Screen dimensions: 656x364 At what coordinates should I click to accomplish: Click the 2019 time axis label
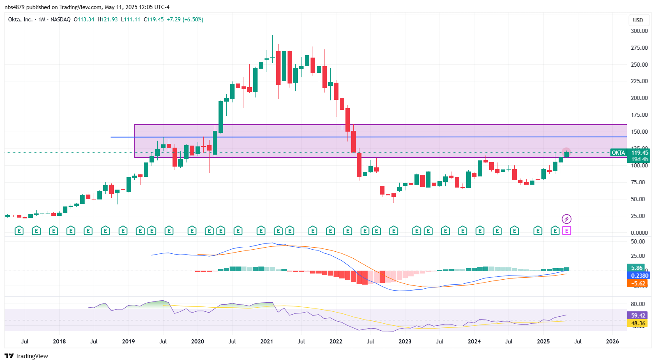(129, 341)
